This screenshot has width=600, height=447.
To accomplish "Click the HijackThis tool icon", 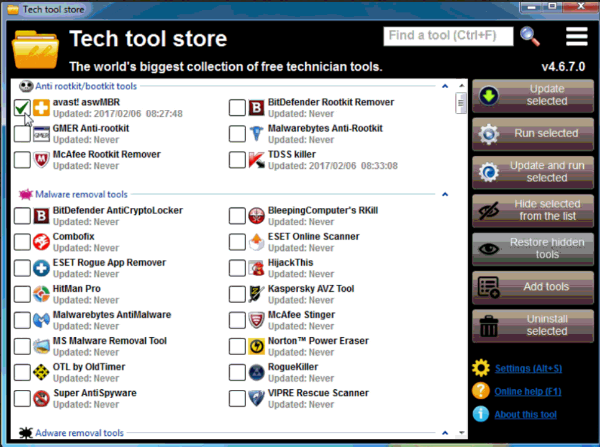I will click(x=257, y=268).
